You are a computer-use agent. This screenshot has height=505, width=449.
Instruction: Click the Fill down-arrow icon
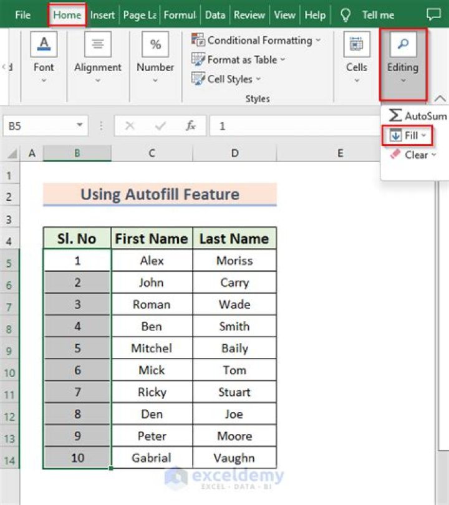(395, 135)
